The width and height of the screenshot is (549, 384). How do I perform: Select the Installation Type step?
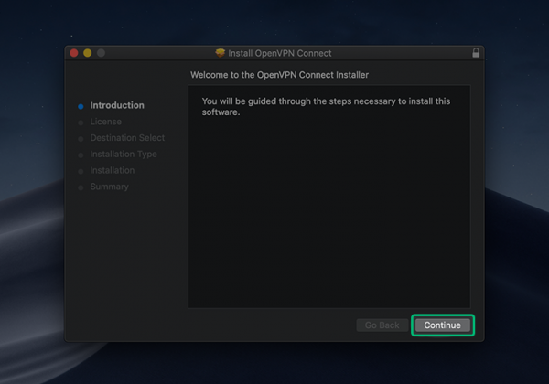click(124, 155)
